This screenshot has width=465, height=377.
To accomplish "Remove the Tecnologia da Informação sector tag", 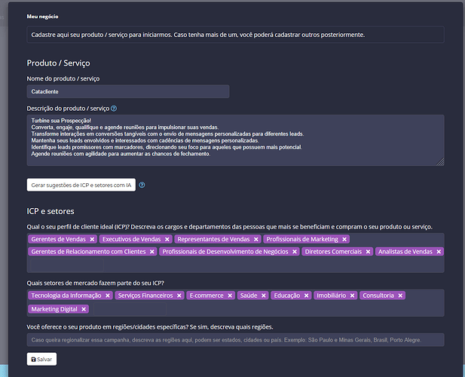I will pos(108,296).
